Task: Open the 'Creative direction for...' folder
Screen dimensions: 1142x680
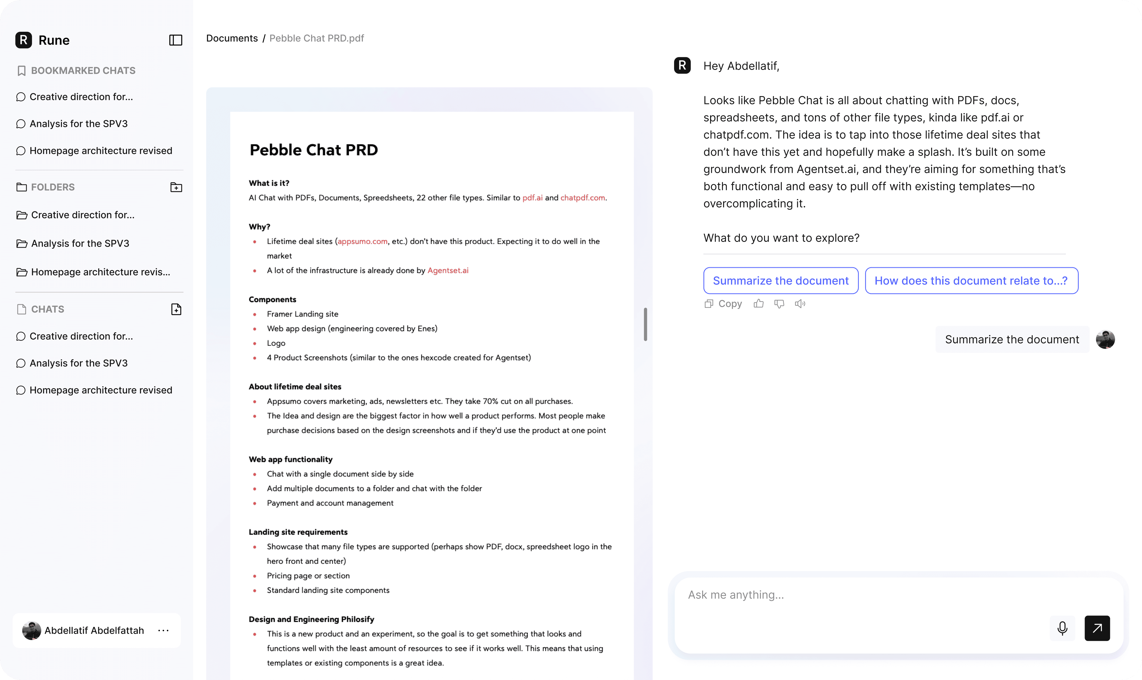Action: 82,215
